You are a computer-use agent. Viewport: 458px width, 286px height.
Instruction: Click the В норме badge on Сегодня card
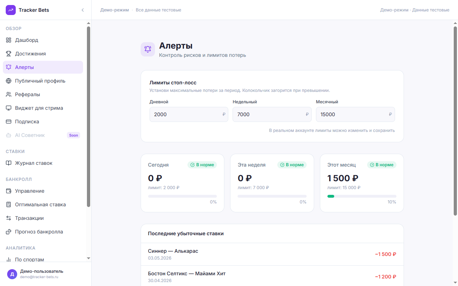tap(202, 165)
